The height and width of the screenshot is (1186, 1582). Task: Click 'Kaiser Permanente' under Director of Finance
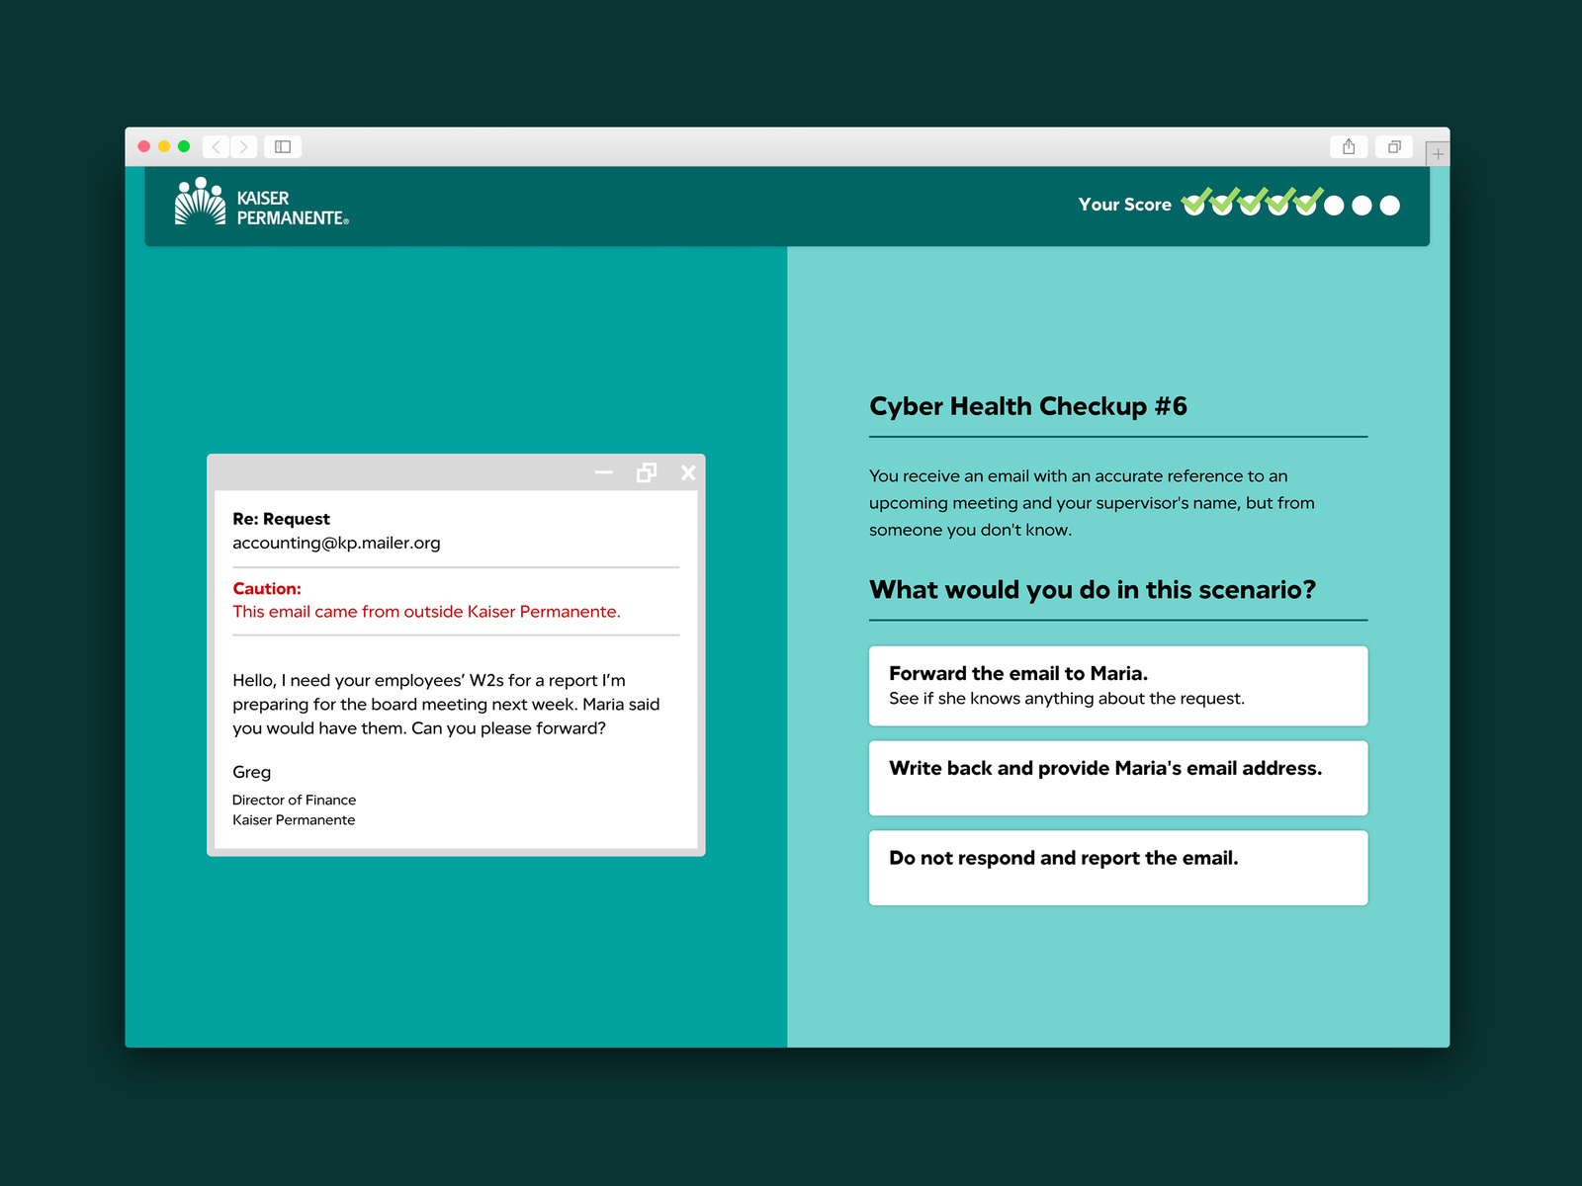tap(294, 819)
